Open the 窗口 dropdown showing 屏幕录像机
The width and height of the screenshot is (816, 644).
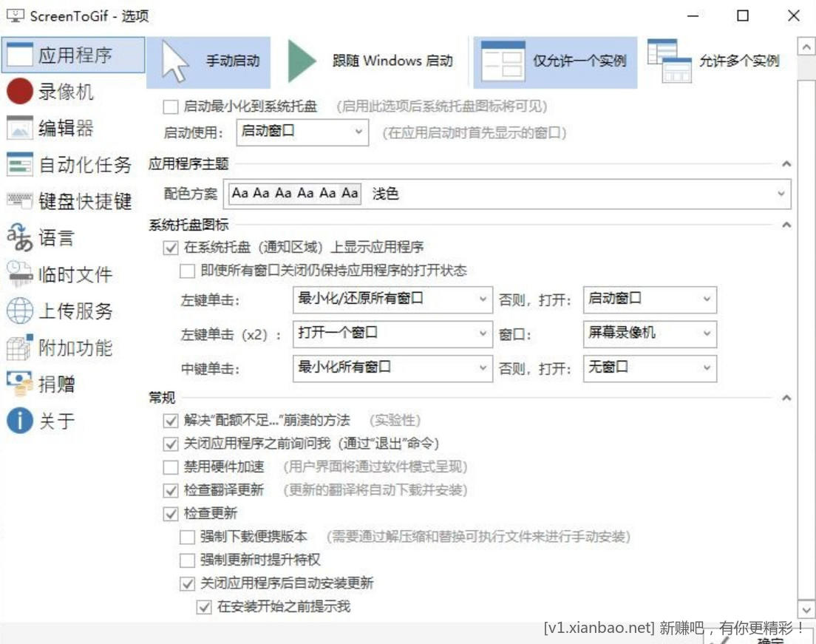[x=650, y=333]
